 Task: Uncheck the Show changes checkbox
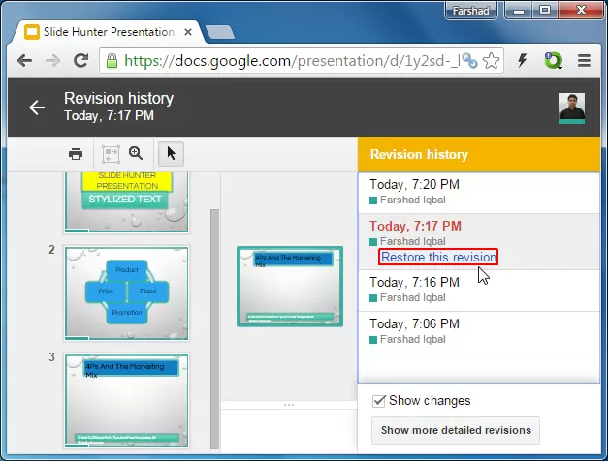click(x=380, y=401)
